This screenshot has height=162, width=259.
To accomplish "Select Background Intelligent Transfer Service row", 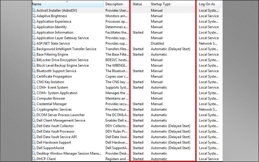I will click(x=66, y=49).
